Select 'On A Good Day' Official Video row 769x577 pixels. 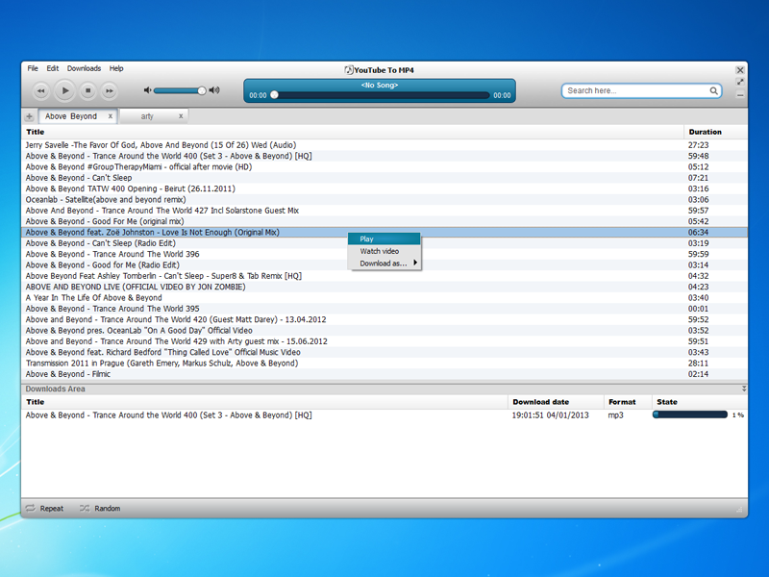[384, 331]
